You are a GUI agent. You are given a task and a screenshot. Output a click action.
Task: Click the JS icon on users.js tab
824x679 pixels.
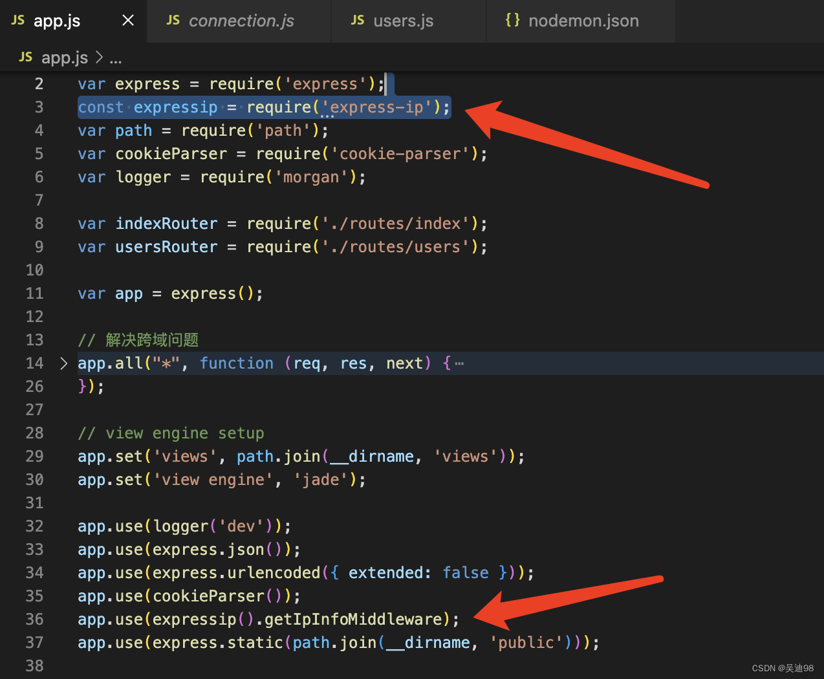(358, 21)
